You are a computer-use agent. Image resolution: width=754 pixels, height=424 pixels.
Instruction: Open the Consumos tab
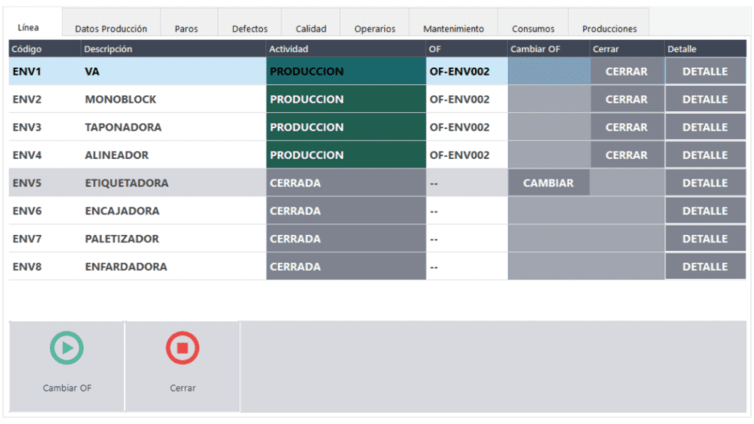pos(533,23)
